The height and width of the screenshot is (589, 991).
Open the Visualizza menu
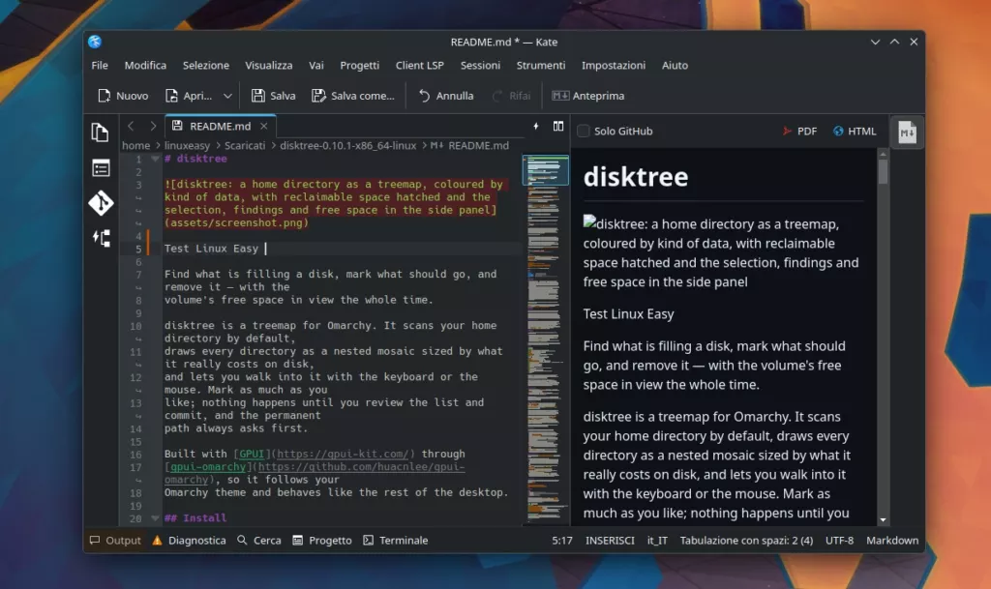pyautogui.click(x=269, y=66)
